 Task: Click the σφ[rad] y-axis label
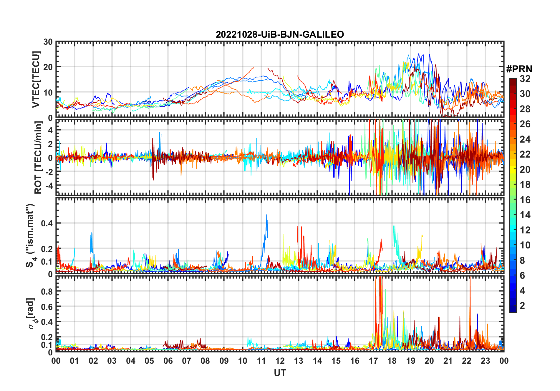coord(32,313)
